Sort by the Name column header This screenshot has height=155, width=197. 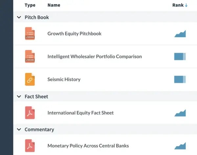[54, 5]
